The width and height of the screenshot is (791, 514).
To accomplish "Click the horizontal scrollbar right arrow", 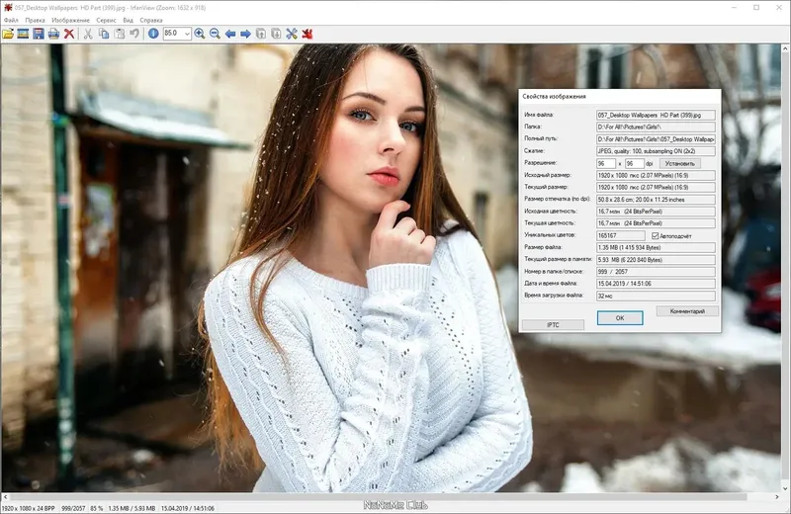I will (x=777, y=497).
